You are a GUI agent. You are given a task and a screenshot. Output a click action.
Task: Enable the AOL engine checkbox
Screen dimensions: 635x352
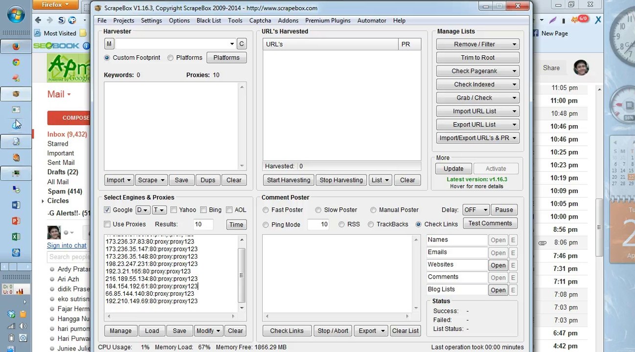[229, 210]
